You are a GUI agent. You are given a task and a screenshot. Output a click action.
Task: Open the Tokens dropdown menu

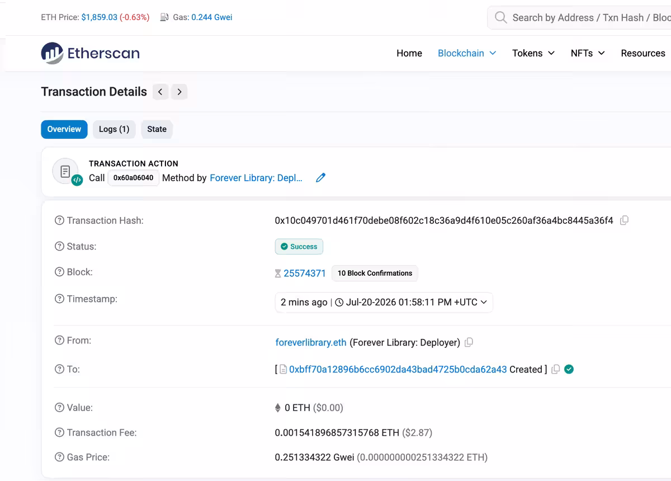(533, 53)
